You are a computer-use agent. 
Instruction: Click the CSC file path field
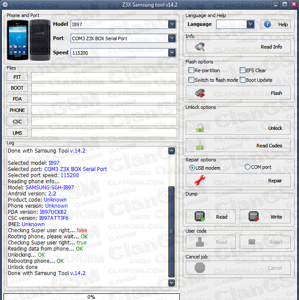(104, 122)
